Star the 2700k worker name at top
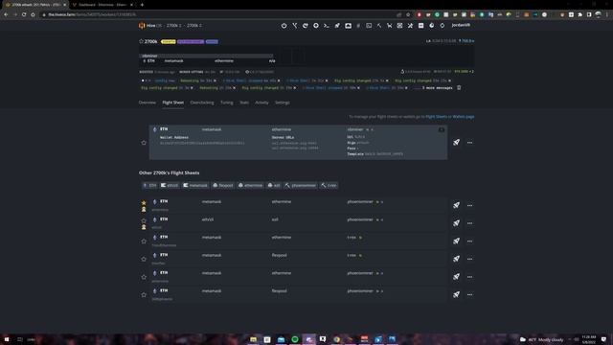Viewport: 613px width, 345px height. pyautogui.click(x=142, y=41)
